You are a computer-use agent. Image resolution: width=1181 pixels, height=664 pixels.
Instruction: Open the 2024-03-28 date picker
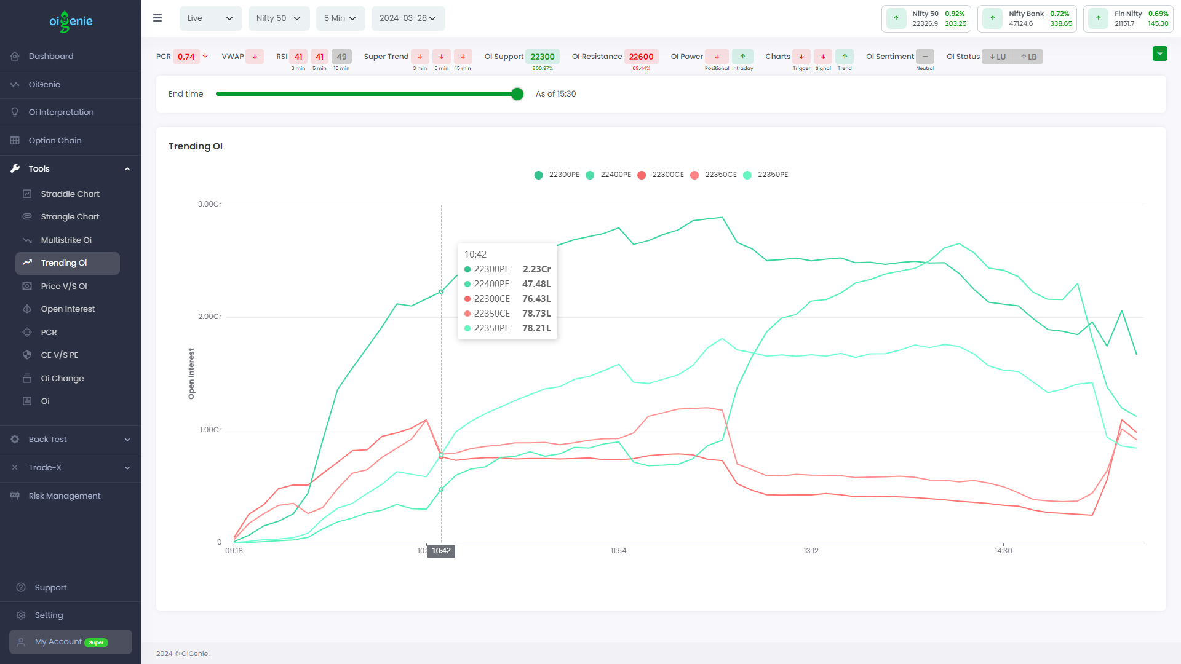[408, 18]
